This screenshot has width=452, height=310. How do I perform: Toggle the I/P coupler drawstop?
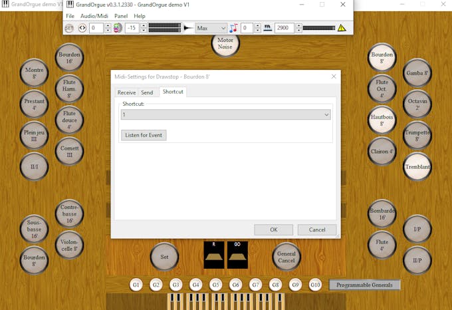[417, 230]
